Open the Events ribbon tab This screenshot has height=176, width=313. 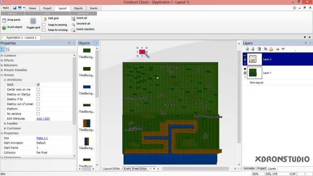pos(93,8)
